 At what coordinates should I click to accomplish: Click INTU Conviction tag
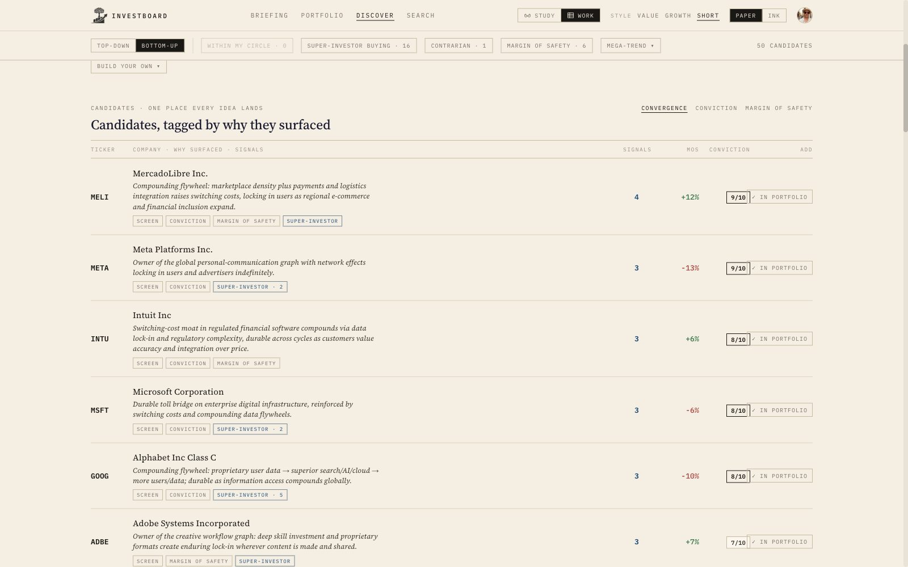[x=188, y=363]
